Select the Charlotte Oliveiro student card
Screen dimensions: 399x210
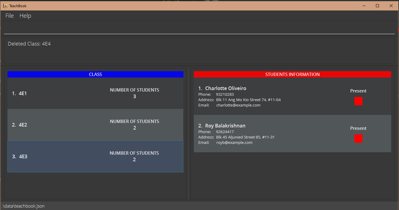click(x=270, y=96)
